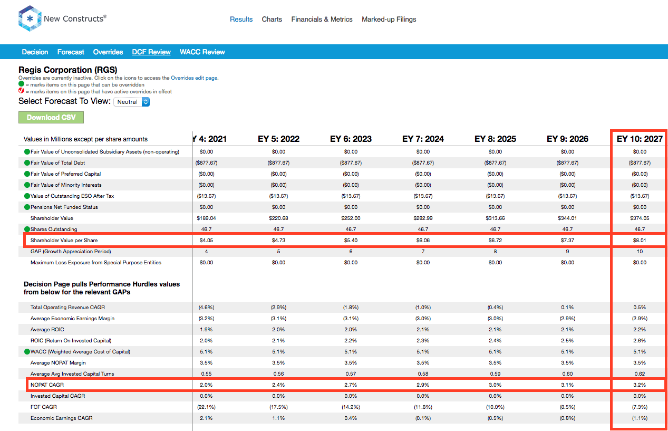Screen dimensions: 668x431
Task: Switch to the Overrides tab
Action: tap(108, 52)
